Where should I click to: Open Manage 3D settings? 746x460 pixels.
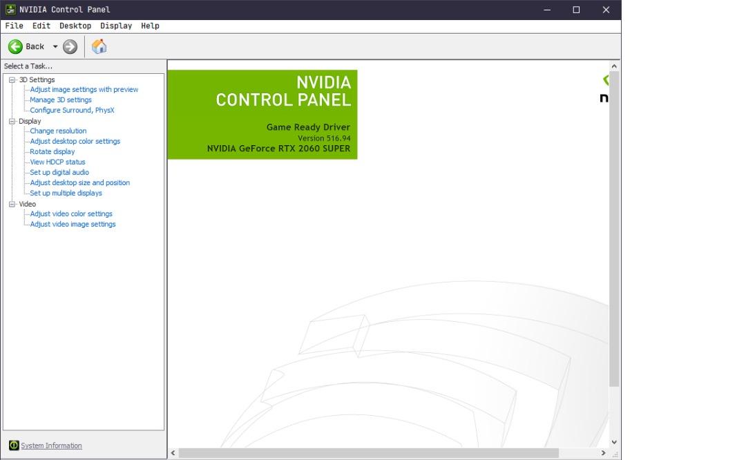[60, 100]
